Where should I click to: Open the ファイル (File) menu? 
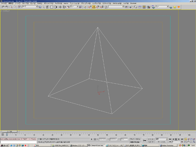4,3
